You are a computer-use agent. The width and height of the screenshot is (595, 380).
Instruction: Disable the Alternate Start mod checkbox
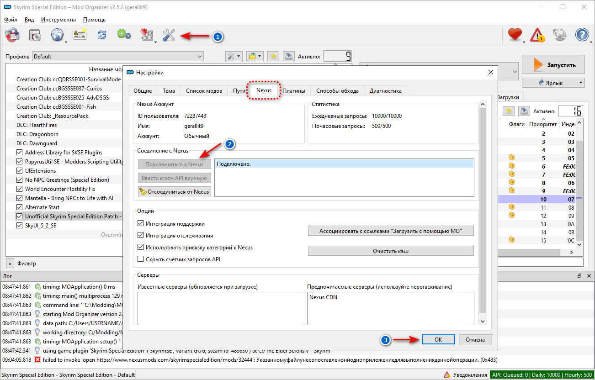(20, 207)
